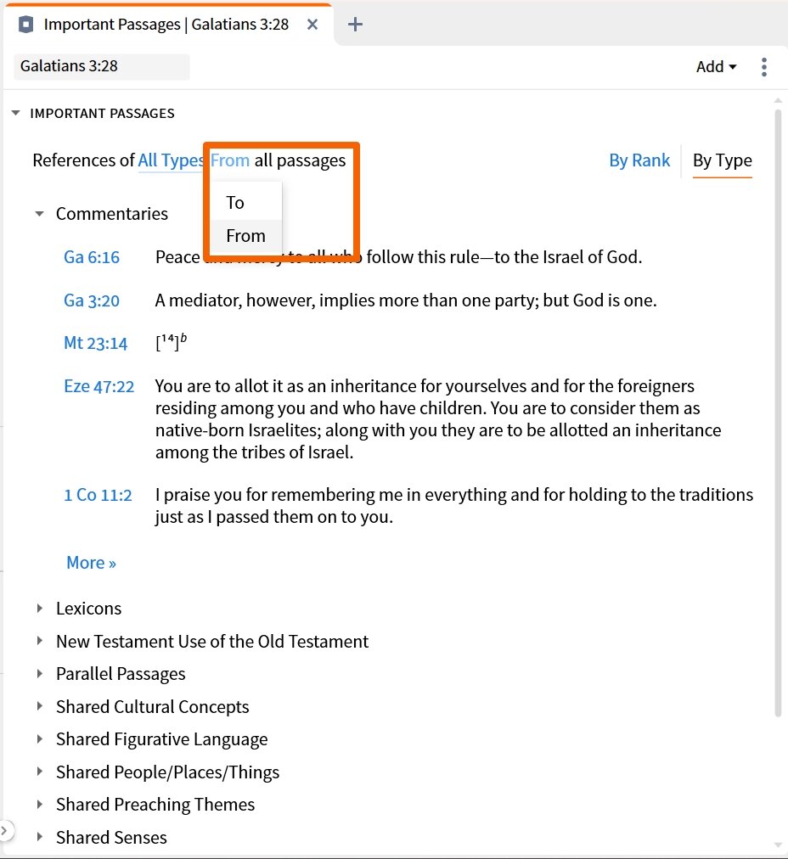Switch sorting to By Type
788x859 pixels.
[x=722, y=160]
